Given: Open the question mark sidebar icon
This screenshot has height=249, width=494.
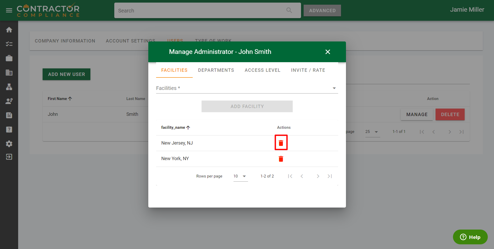Looking at the screenshot, I should [x=9, y=130].
